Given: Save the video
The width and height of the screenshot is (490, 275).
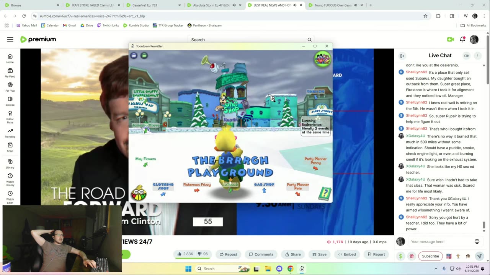Looking at the screenshot, I should tap(319, 254).
